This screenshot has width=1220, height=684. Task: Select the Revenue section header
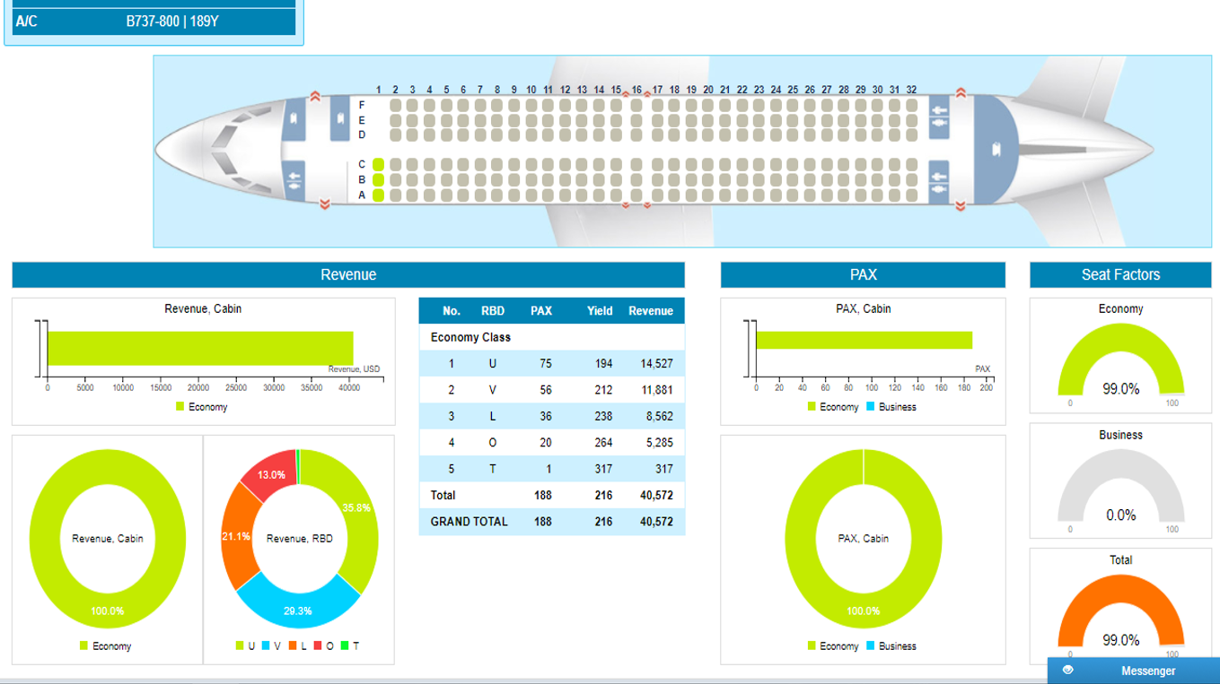point(348,275)
